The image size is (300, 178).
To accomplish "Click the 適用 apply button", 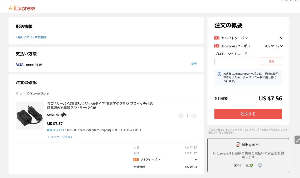I will click(x=271, y=61).
